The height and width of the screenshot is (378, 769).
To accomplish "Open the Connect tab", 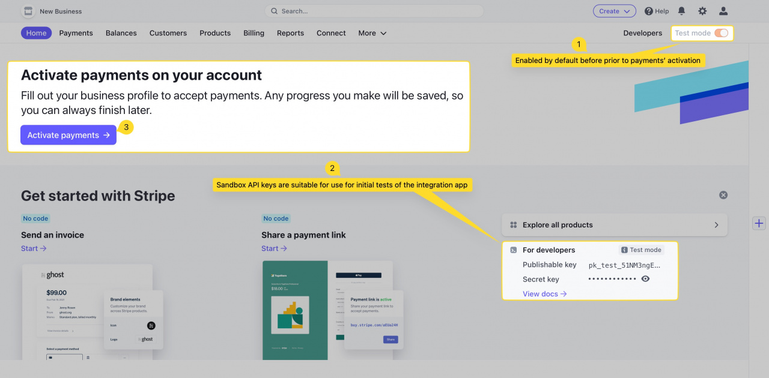I will [x=331, y=33].
